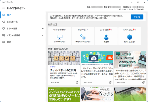
Task: Click the 2025.06.20 date text
Action: click(x=55, y=82)
